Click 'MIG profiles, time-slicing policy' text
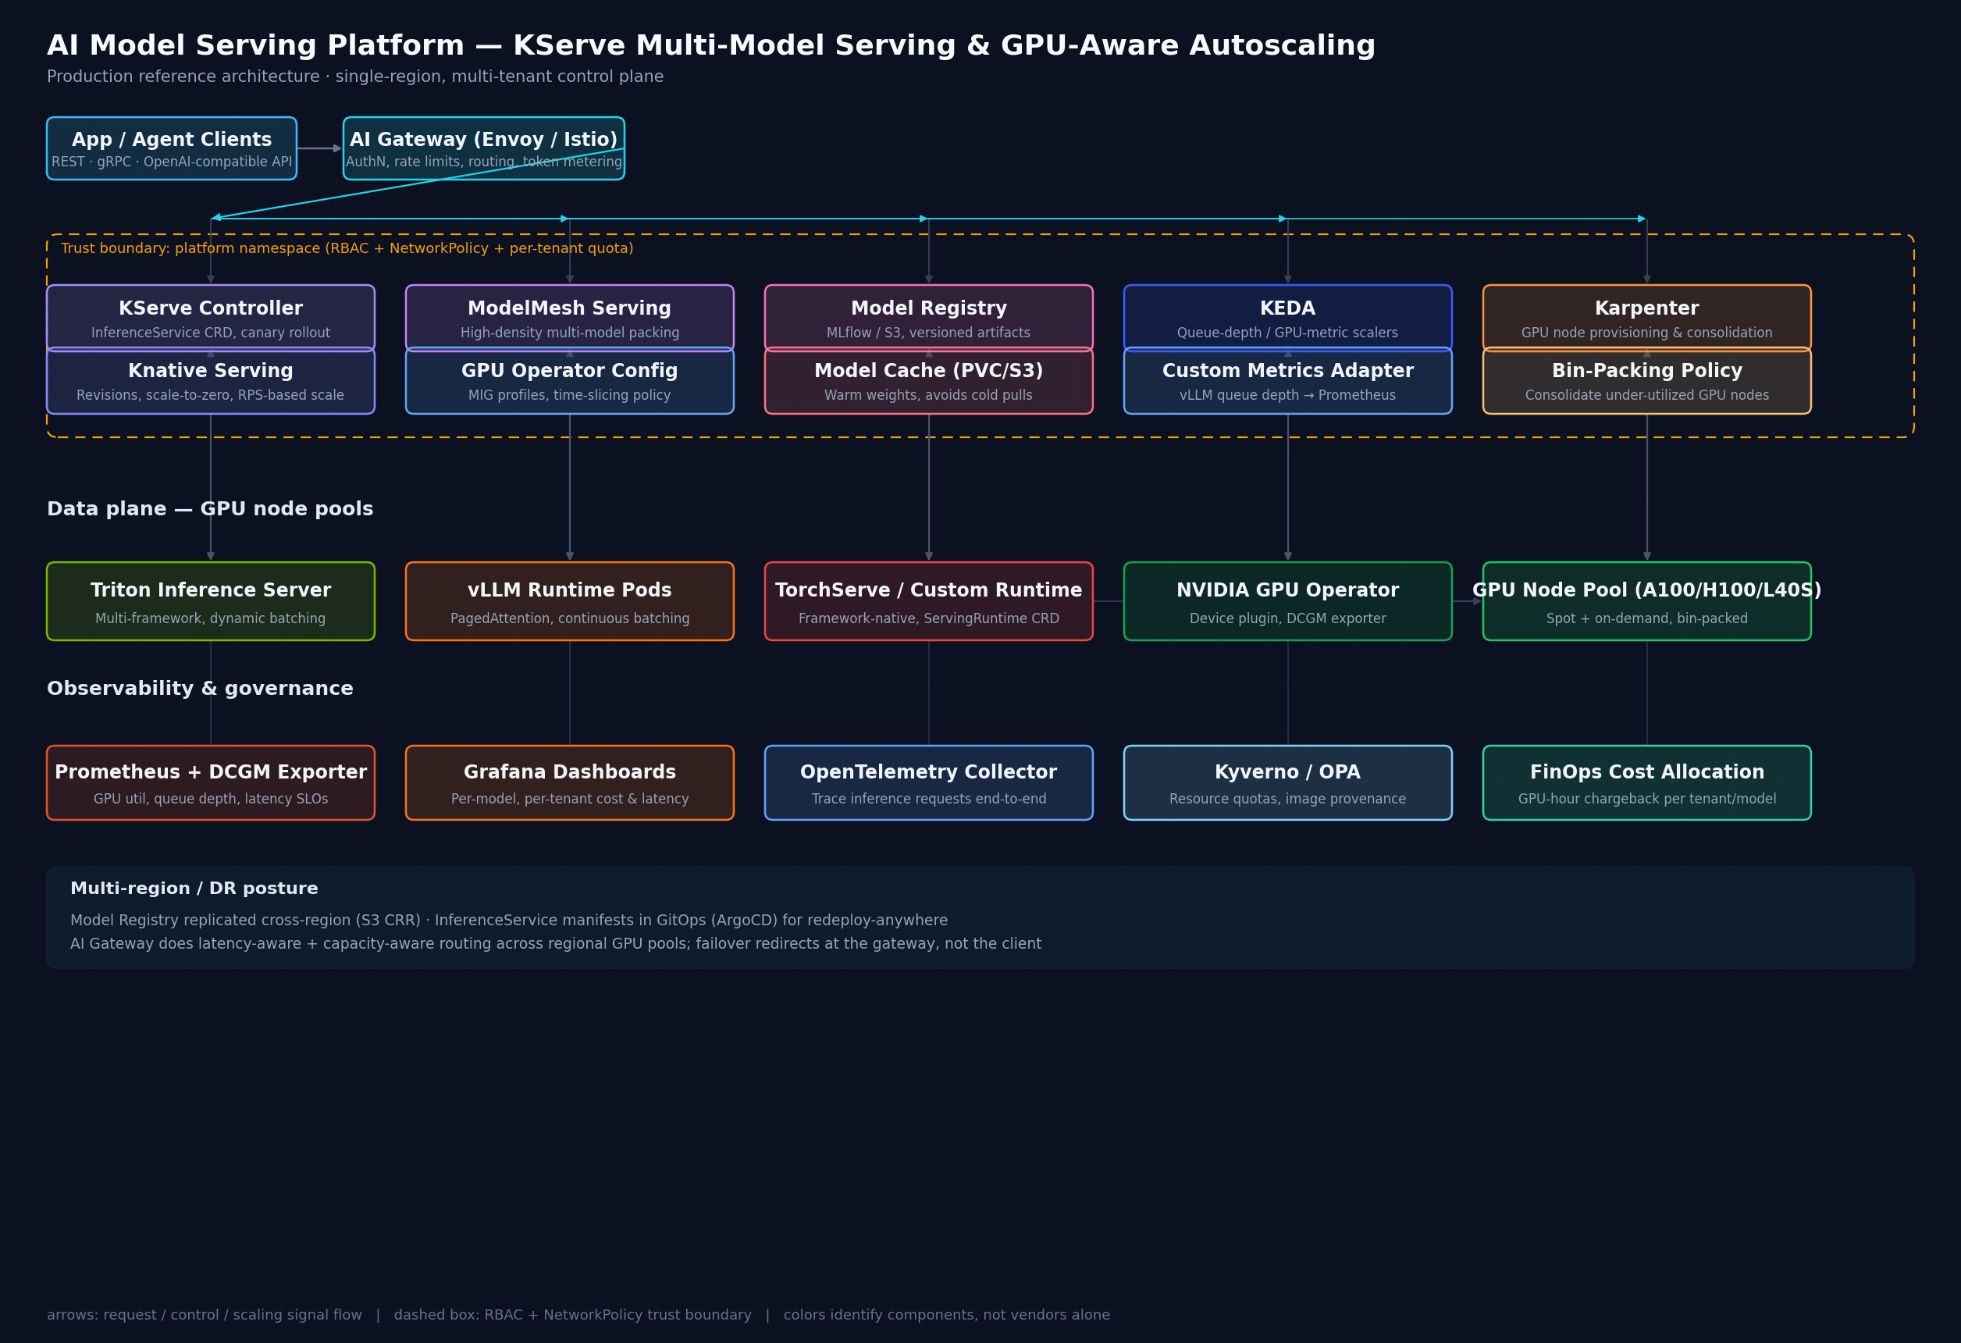Image resolution: width=1961 pixels, height=1343 pixels. click(570, 395)
